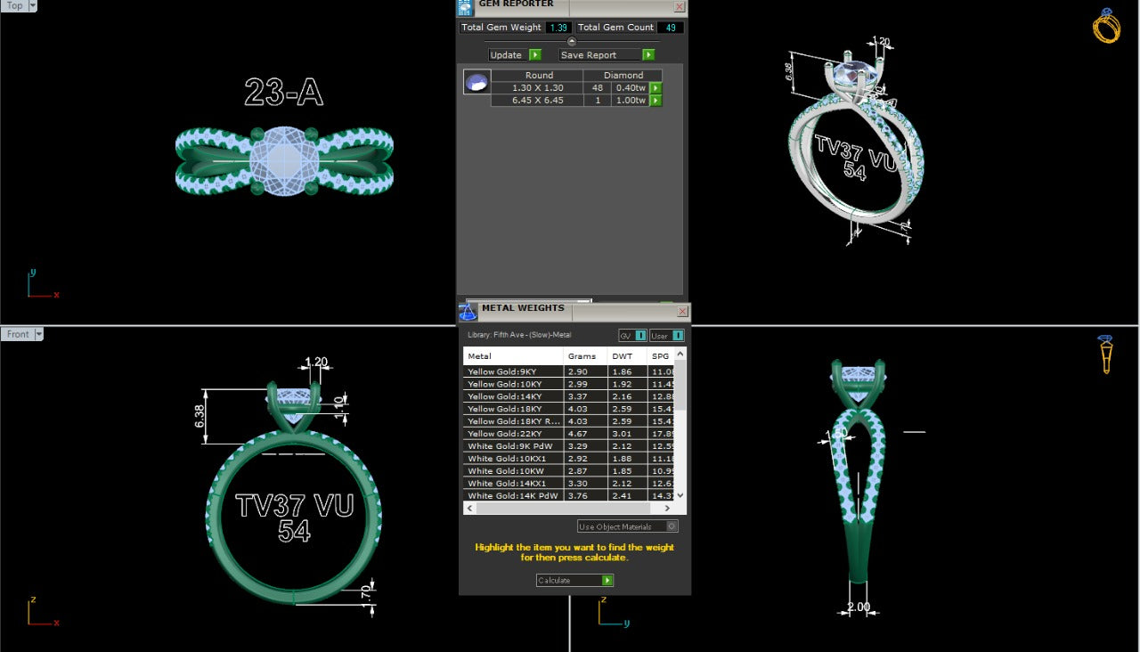Click the green arrow for the 0.40tw row
The width and height of the screenshot is (1140, 652).
coord(655,88)
